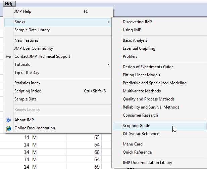The height and width of the screenshot is (169, 207).
Task: Open the Statistics Index
Action: (x=28, y=83)
